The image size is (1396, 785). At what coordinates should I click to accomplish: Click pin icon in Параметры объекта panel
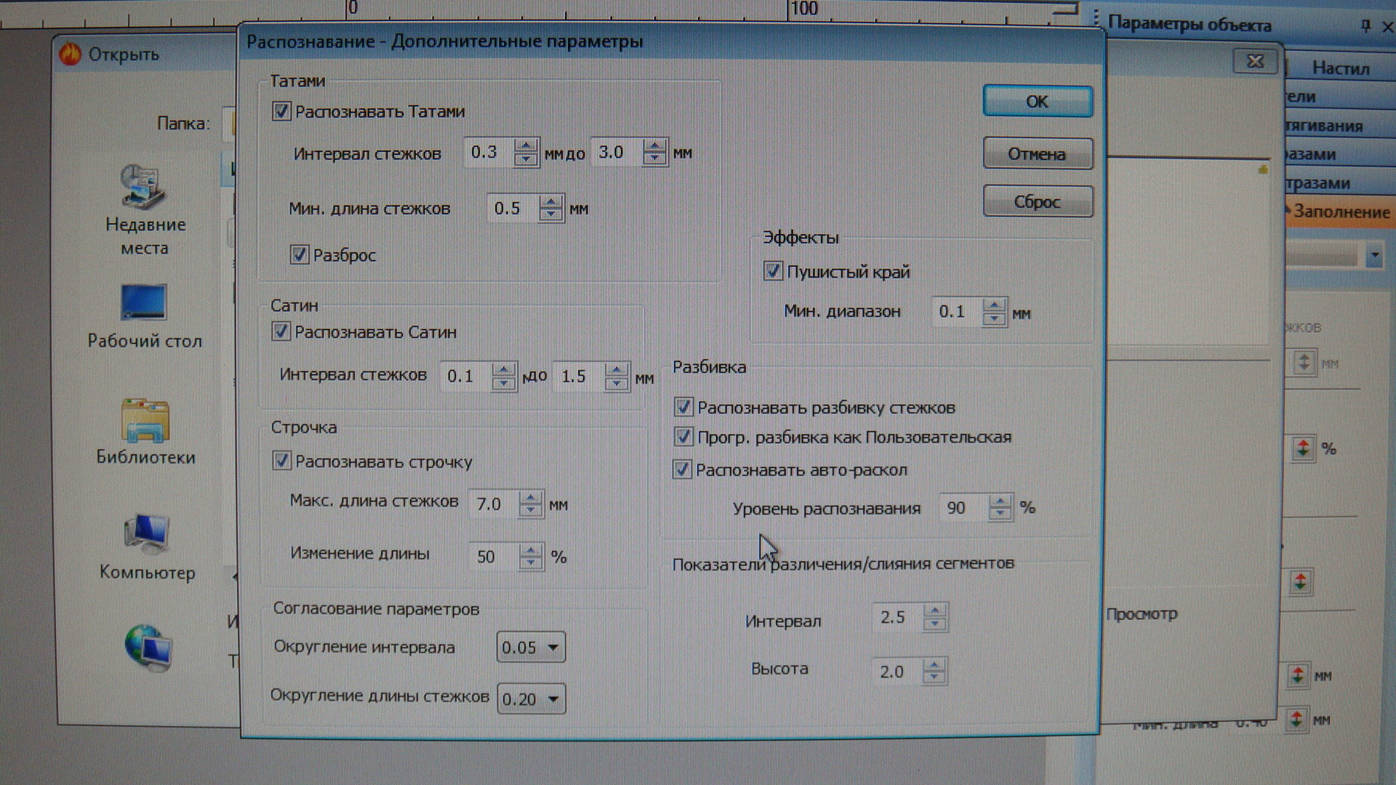point(1365,26)
